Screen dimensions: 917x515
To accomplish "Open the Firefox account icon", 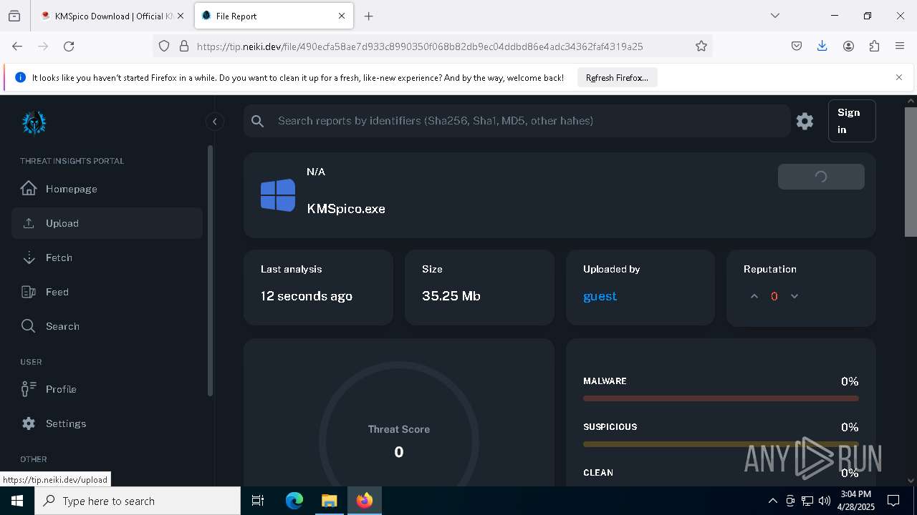I will pos(848,46).
